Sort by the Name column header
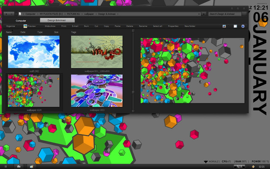This screenshot has height=169, width=270. [x=9, y=32]
